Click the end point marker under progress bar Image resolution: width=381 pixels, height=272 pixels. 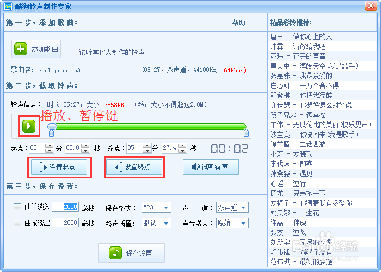coord(246,133)
